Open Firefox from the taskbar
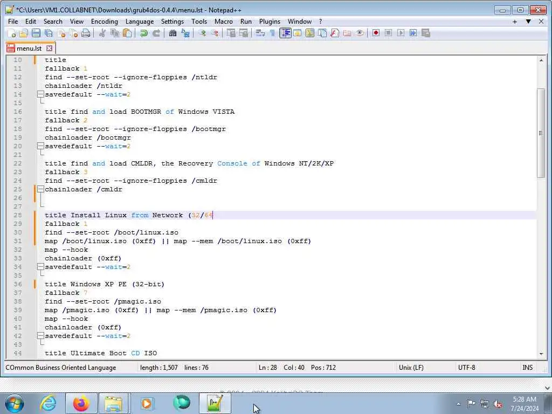The width and height of the screenshot is (552, 414). pos(81,403)
